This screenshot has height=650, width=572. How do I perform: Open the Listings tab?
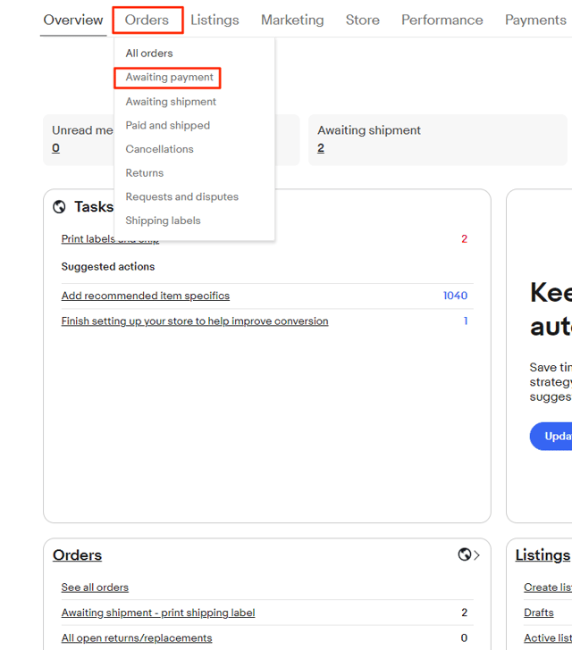pos(214,20)
